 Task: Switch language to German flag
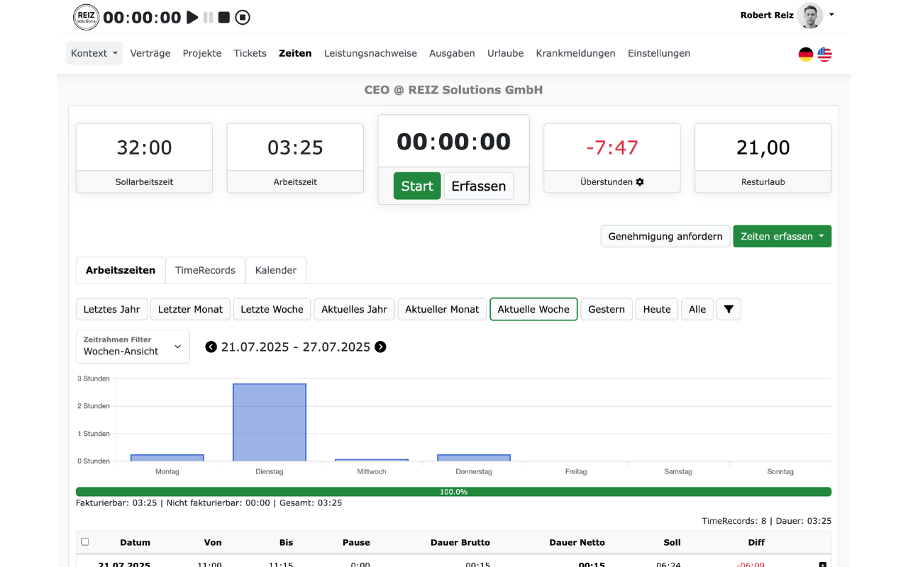coord(806,55)
